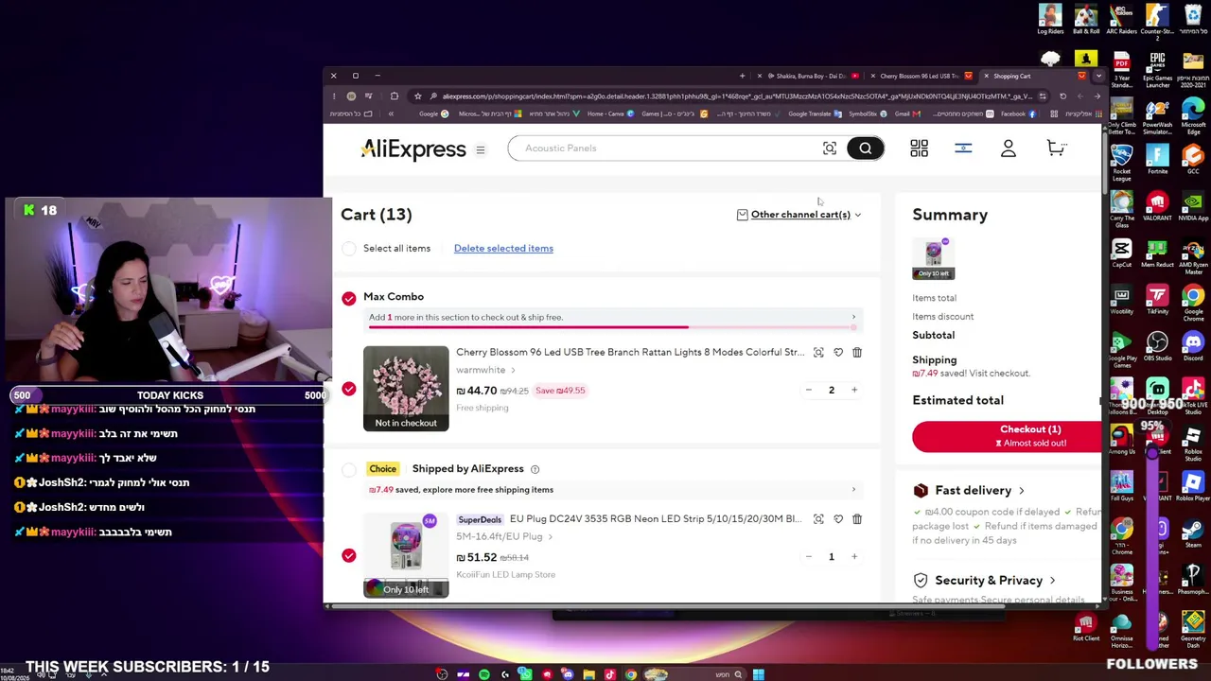Visit KcoiiFun LED Lamp Store link
Viewport: 1211px width, 681px height.
[505, 574]
